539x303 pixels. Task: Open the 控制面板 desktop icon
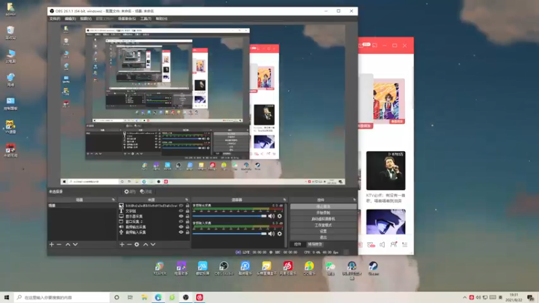(x=10, y=103)
